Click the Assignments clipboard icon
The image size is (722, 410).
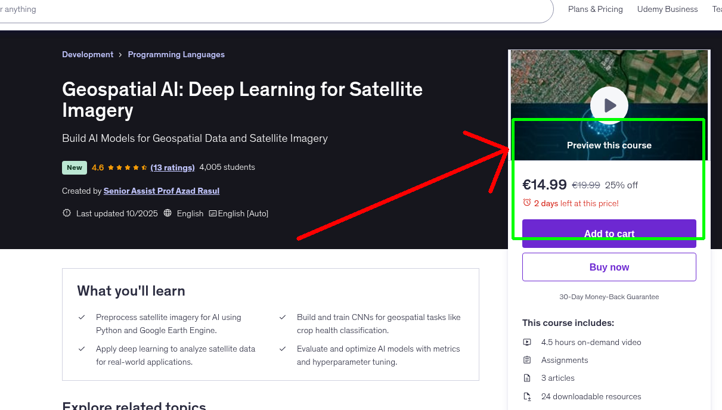tap(527, 360)
